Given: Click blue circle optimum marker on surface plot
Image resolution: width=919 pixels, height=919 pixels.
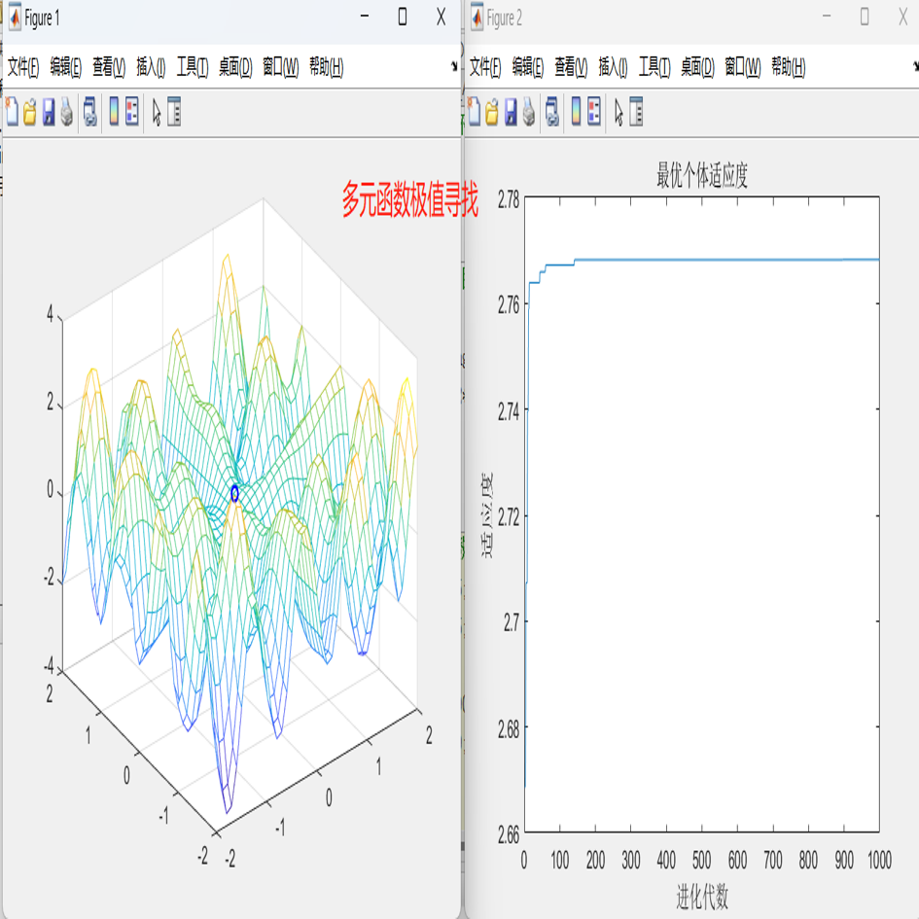Looking at the screenshot, I should click(x=235, y=494).
